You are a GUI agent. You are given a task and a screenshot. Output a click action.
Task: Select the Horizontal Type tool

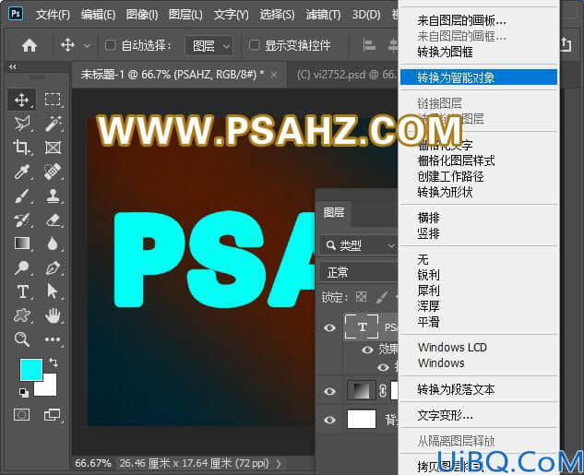tap(22, 291)
